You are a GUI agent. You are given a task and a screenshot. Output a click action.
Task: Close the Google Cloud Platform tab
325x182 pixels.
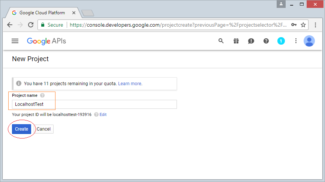pos(74,13)
